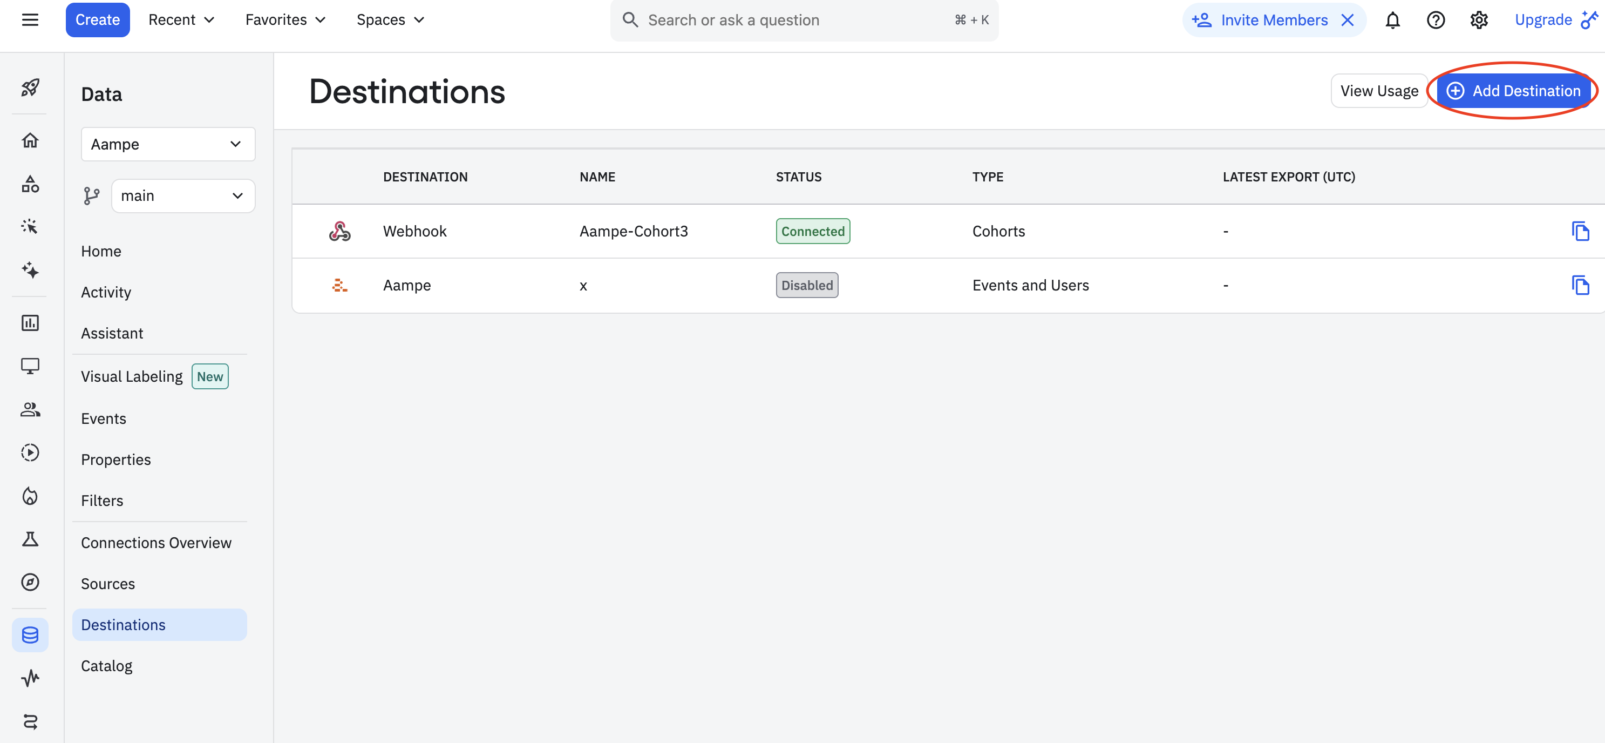This screenshot has width=1605, height=743.
Task: Open Connections Overview in sidebar
Action: 156,543
